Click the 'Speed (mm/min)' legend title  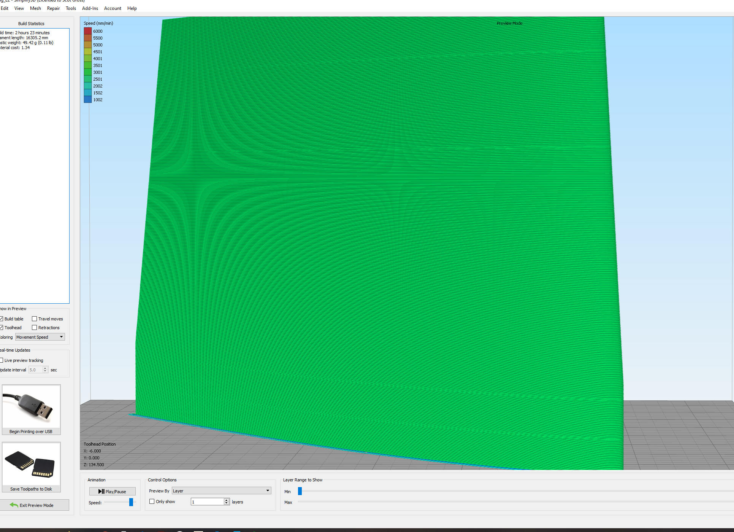98,23
